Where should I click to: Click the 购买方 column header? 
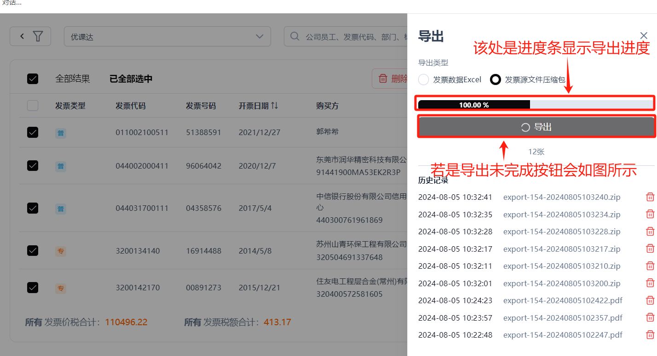(328, 106)
